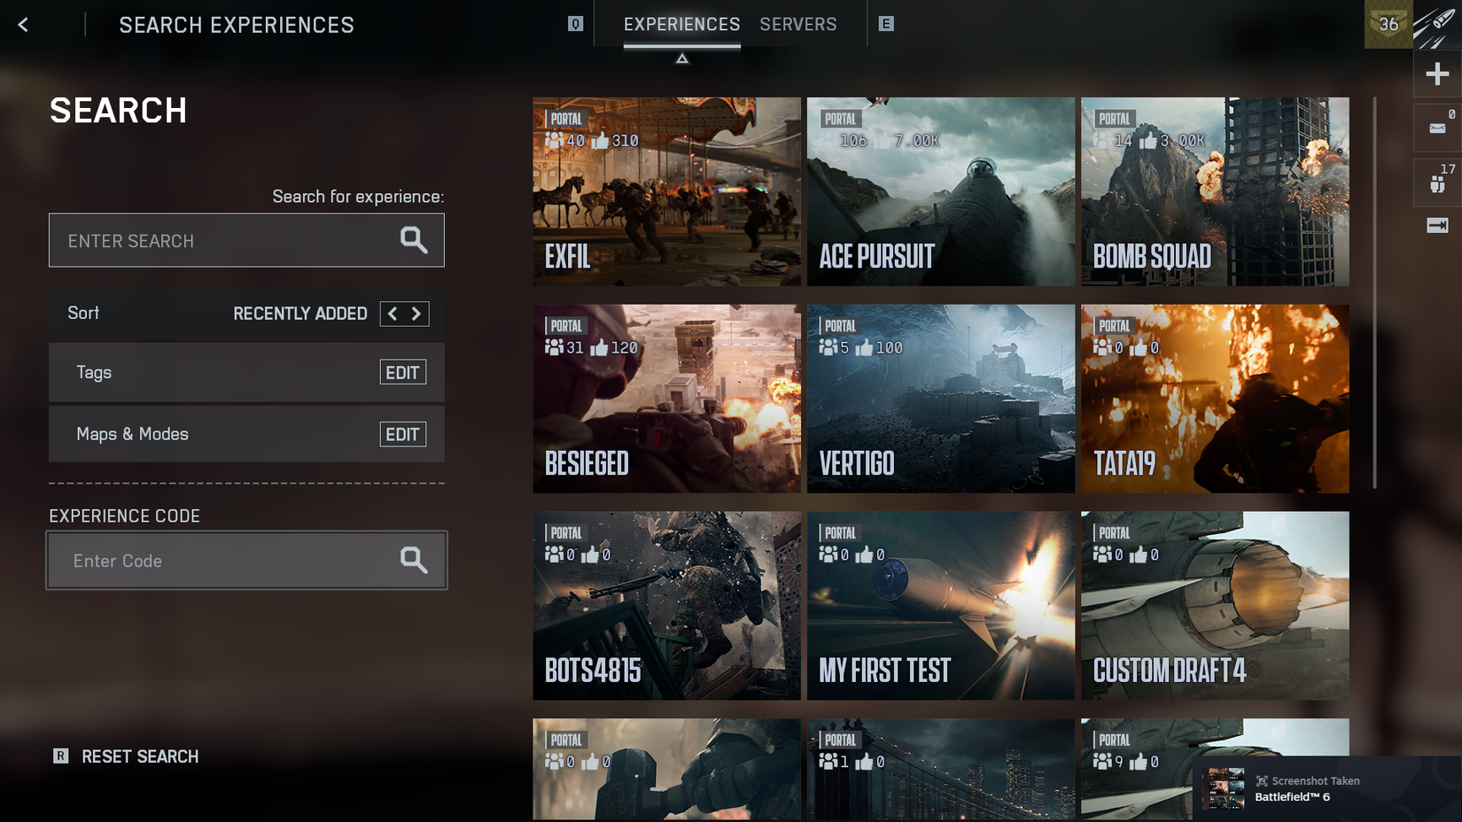
Task: Select next sort option arrow
Action: click(416, 314)
